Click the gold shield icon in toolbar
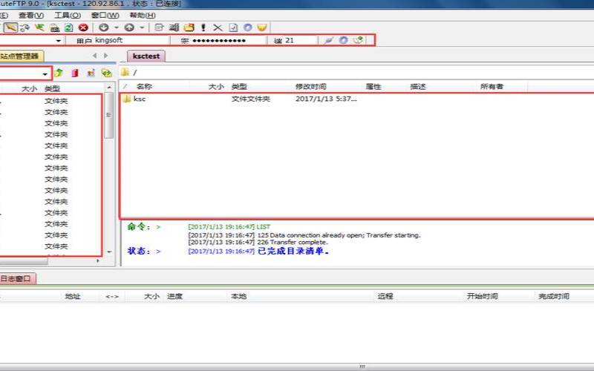This screenshot has width=594, height=371. coord(261,27)
